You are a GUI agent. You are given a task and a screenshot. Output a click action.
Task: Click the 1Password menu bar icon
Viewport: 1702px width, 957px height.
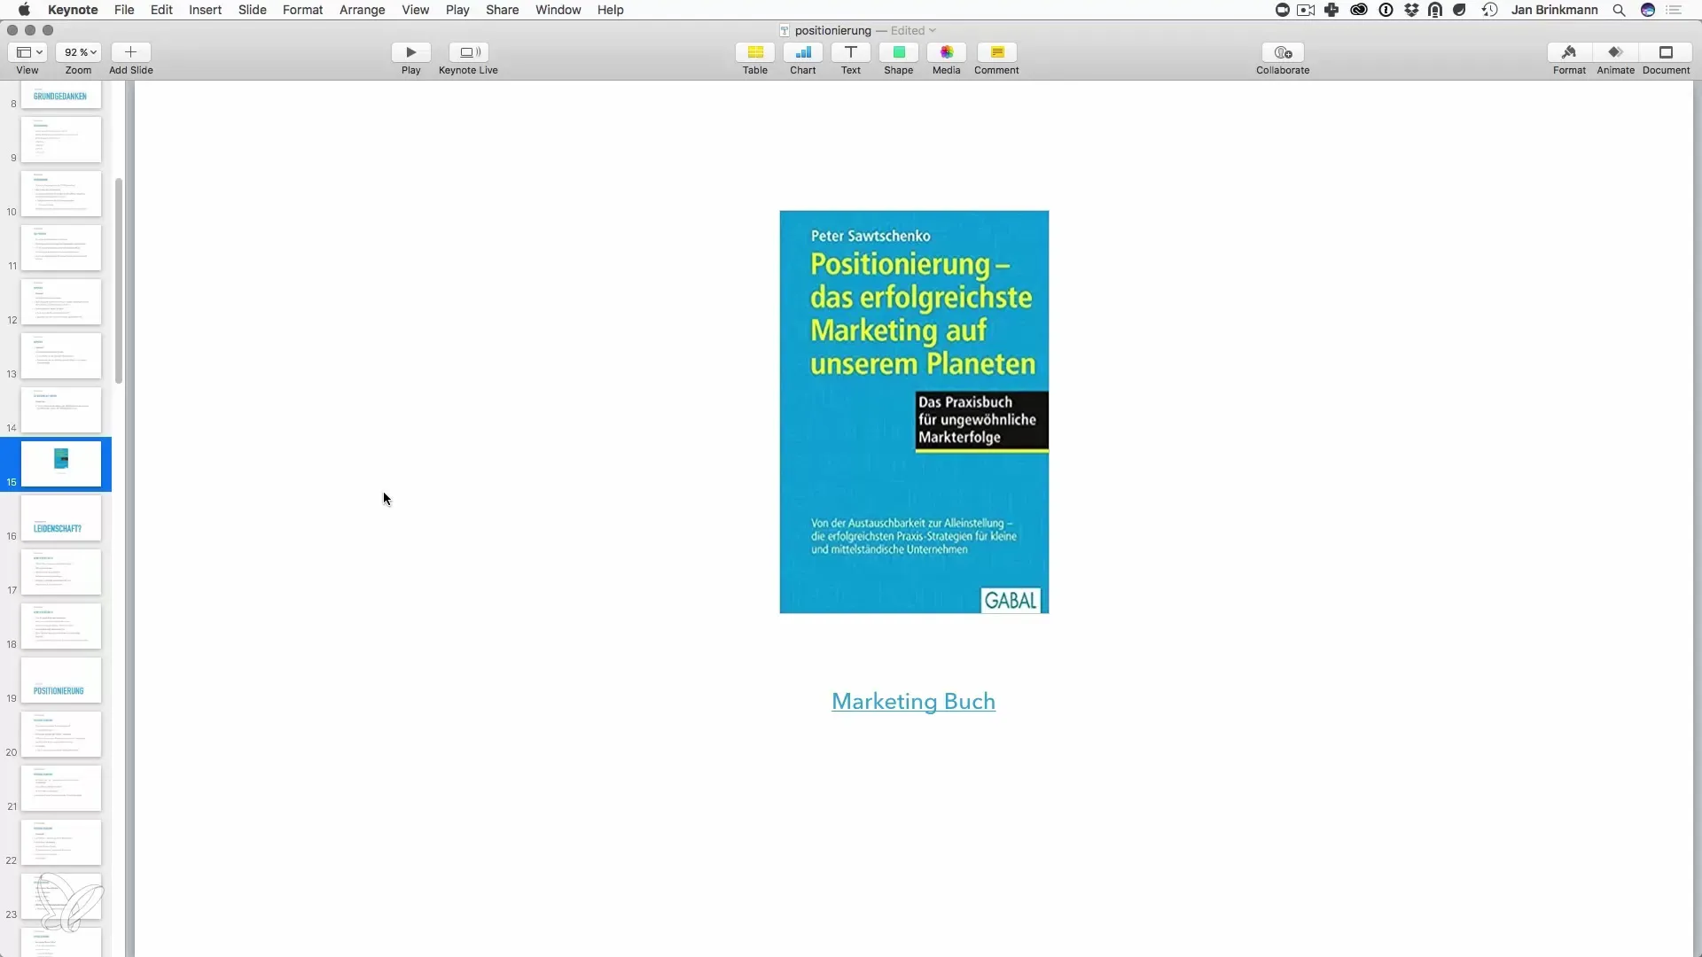click(1386, 10)
